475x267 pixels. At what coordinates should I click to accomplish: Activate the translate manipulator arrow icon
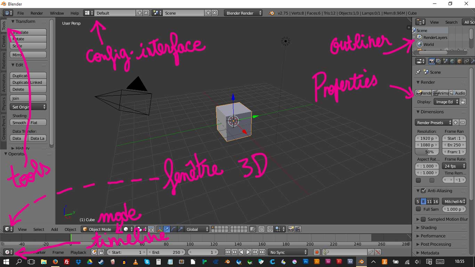(x=166, y=229)
